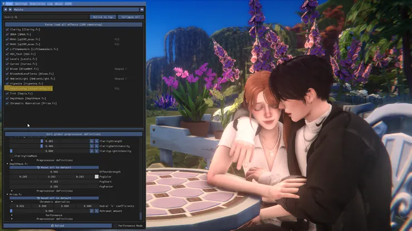Disable the SMAA effect checkbox

tap(7, 34)
